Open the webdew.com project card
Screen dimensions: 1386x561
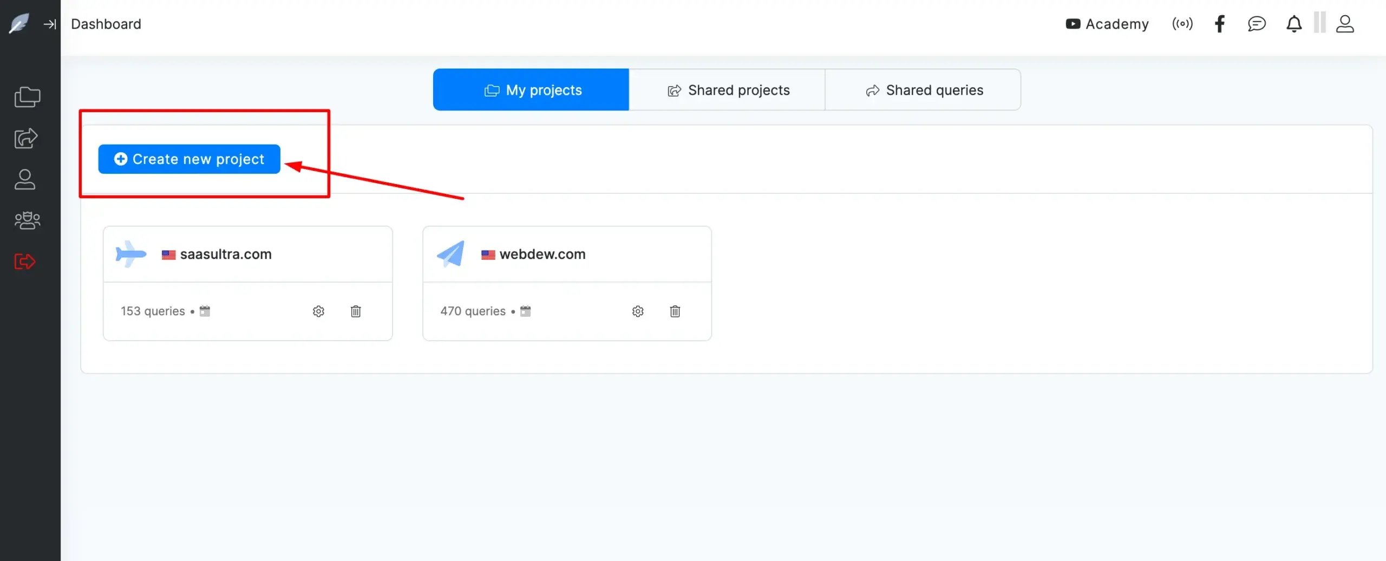click(542, 255)
